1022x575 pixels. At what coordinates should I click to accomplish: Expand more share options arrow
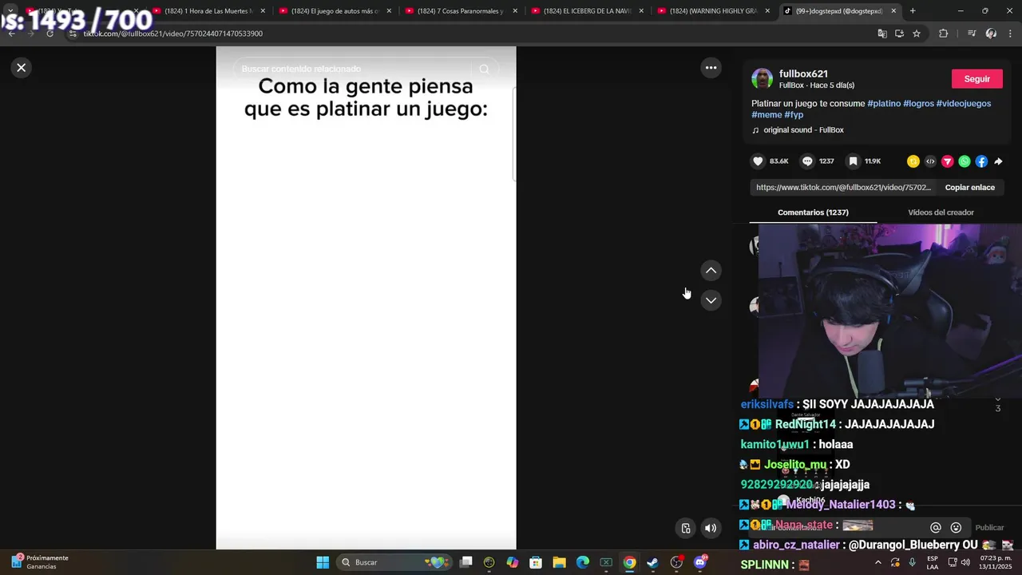click(998, 161)
